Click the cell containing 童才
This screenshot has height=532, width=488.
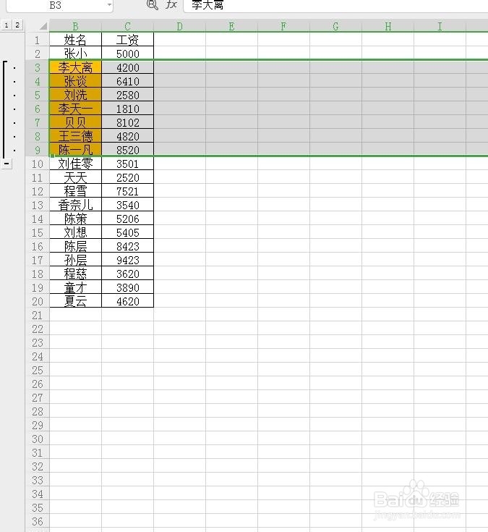click(x=76, y=287)
